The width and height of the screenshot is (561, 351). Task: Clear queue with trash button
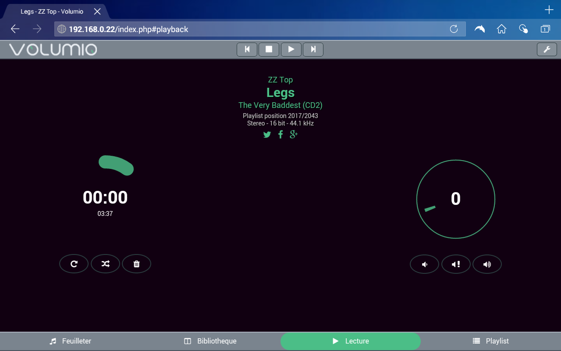[136, 264]
